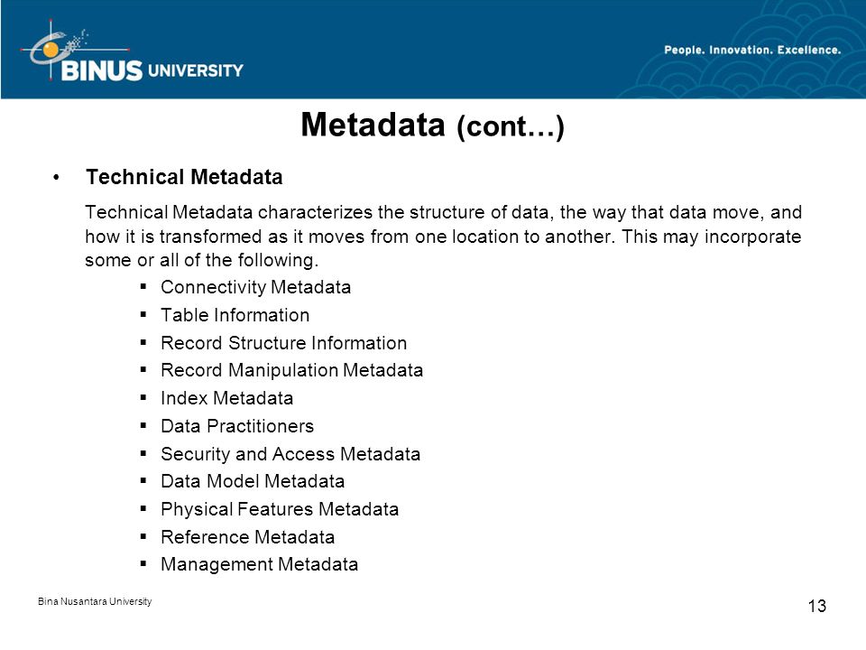
Task: Click the BINUS University logo
Action: click(x=133, y=51)
